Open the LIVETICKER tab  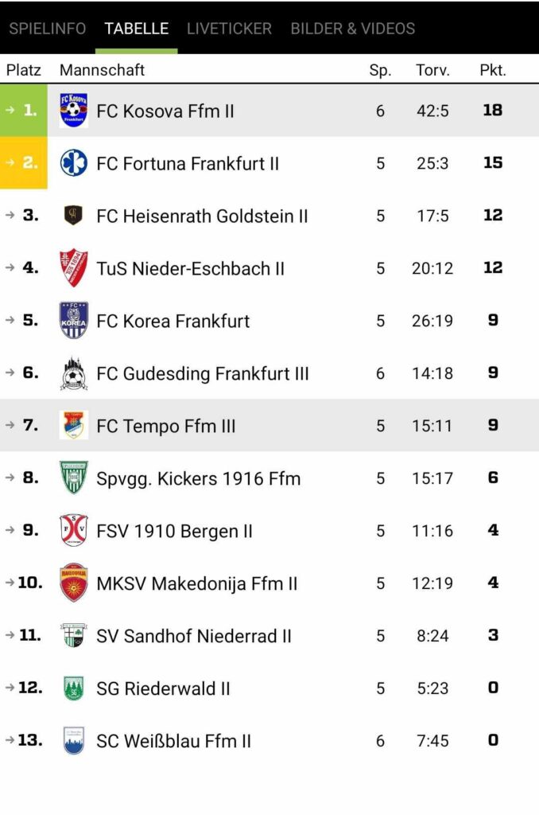click(230, 29)
